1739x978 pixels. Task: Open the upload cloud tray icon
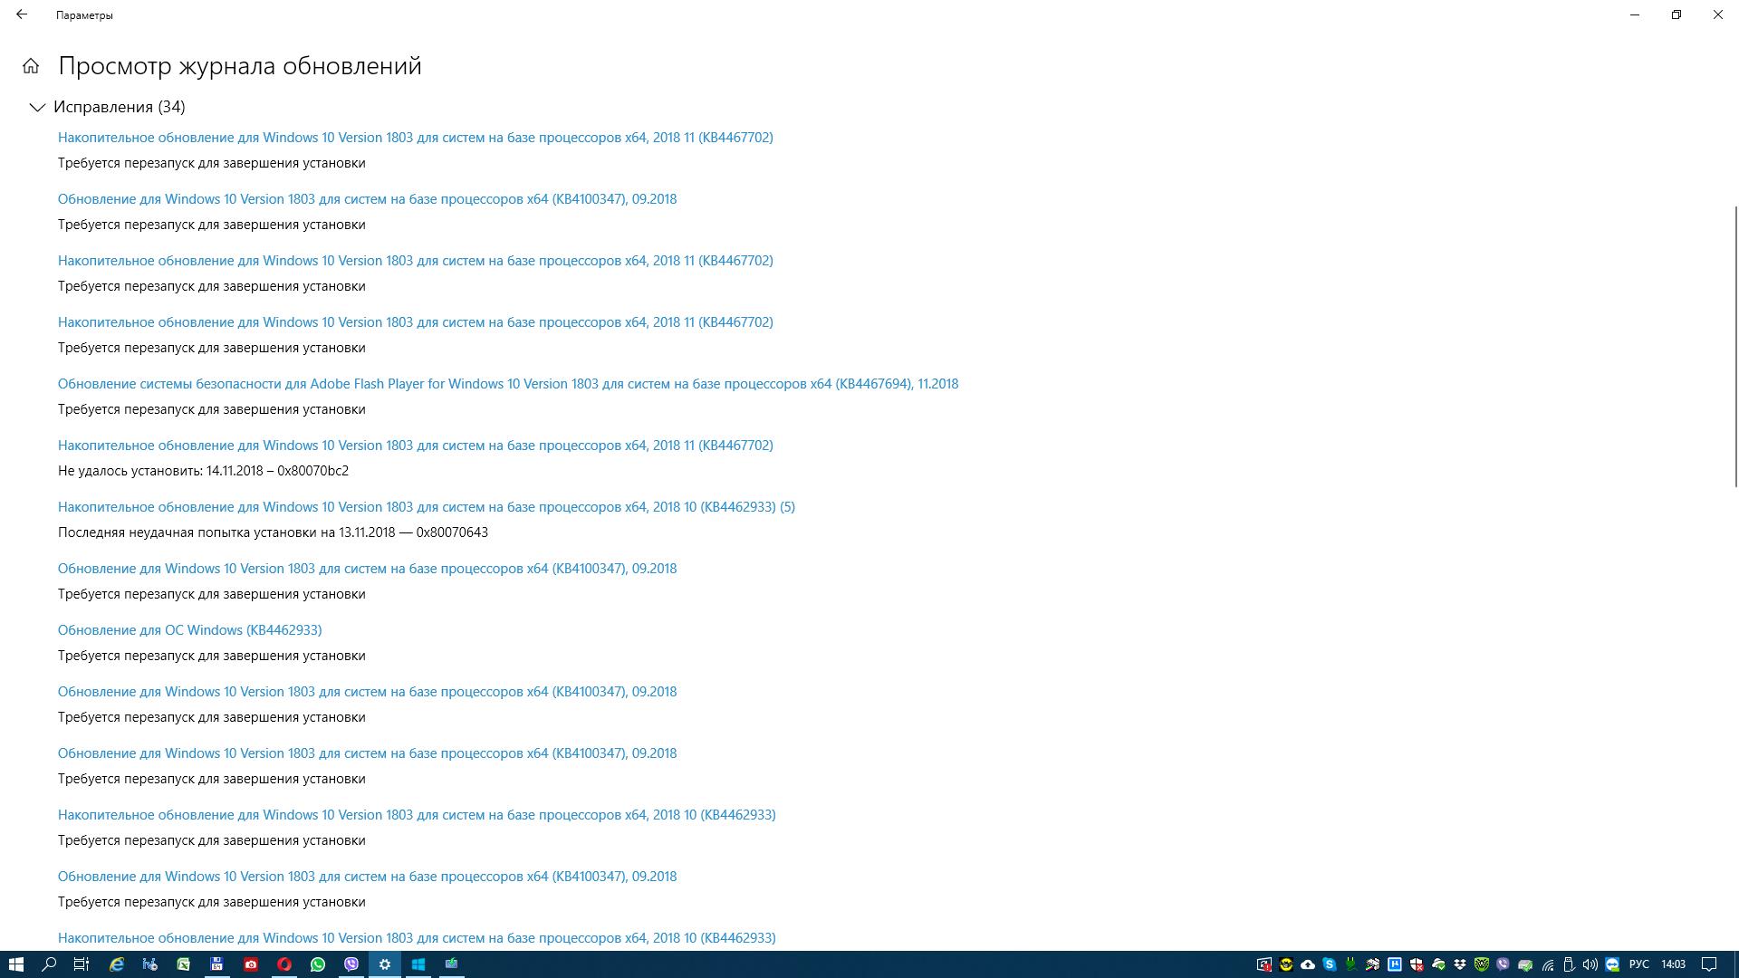click(x=1308, y=964)
